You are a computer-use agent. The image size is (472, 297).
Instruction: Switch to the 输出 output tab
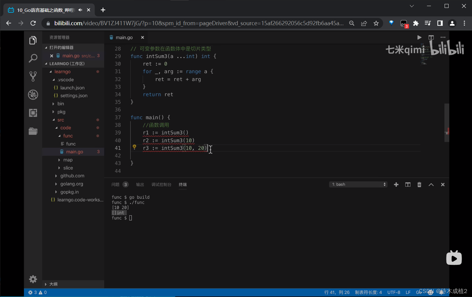click(x=140, y=185)
